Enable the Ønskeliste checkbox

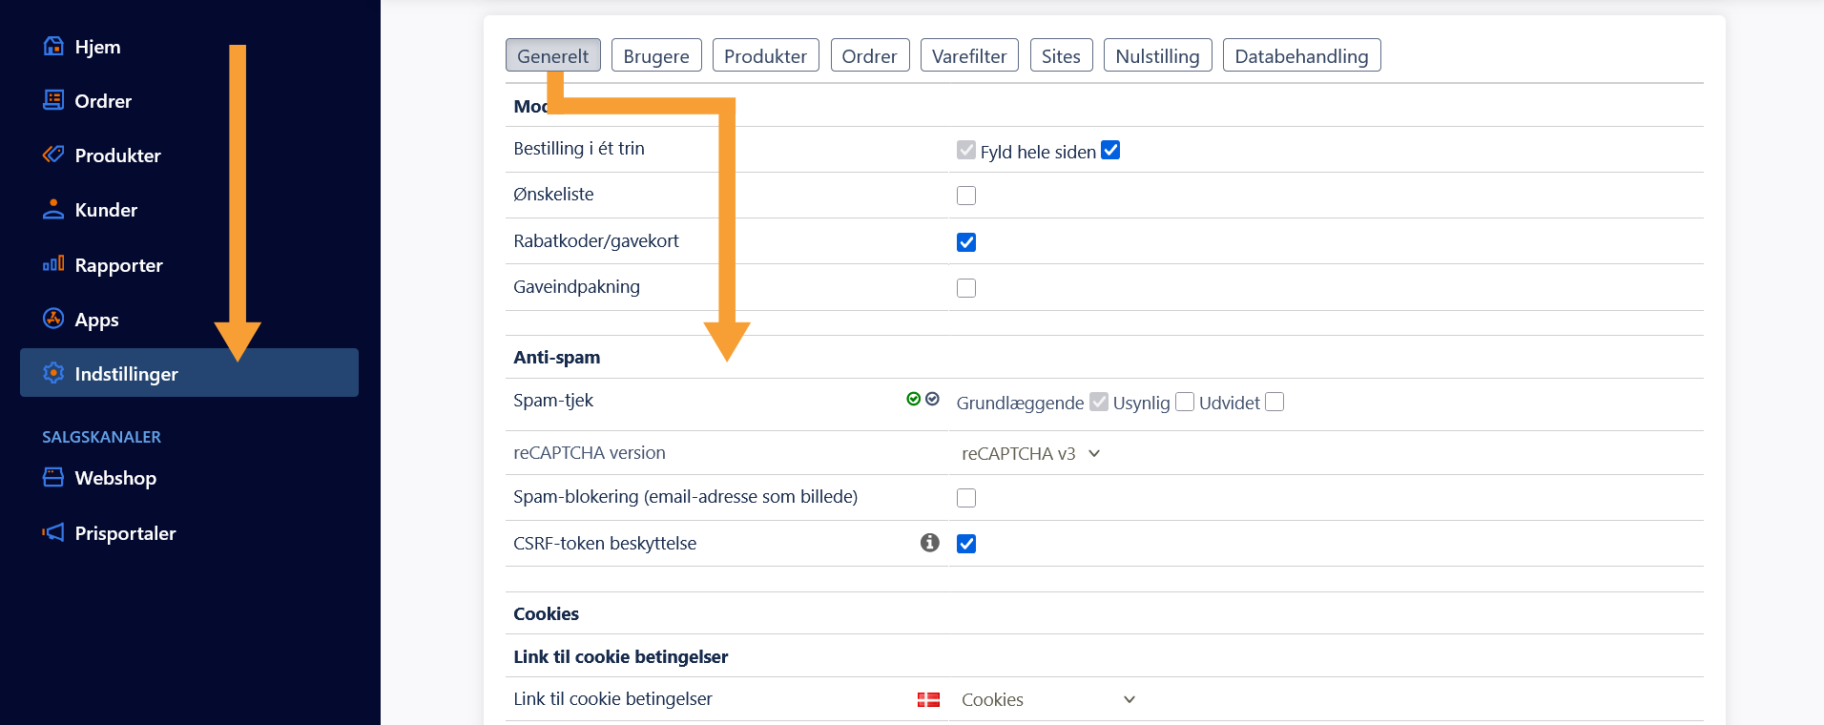click(966, 196)
